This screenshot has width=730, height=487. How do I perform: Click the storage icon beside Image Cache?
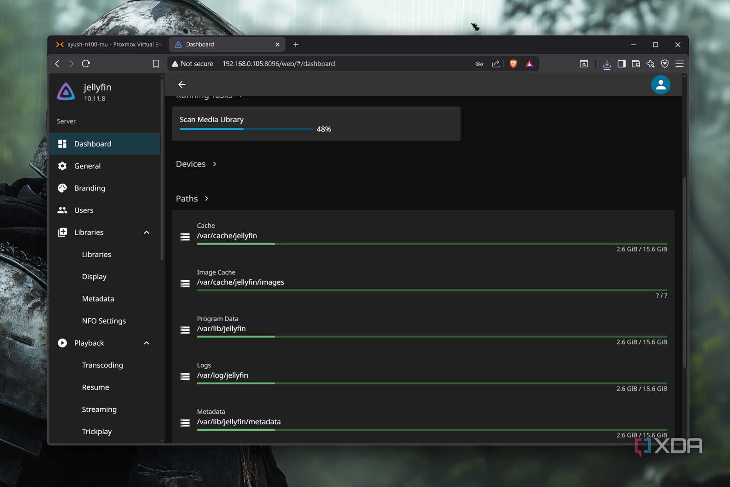pos(185,283)
